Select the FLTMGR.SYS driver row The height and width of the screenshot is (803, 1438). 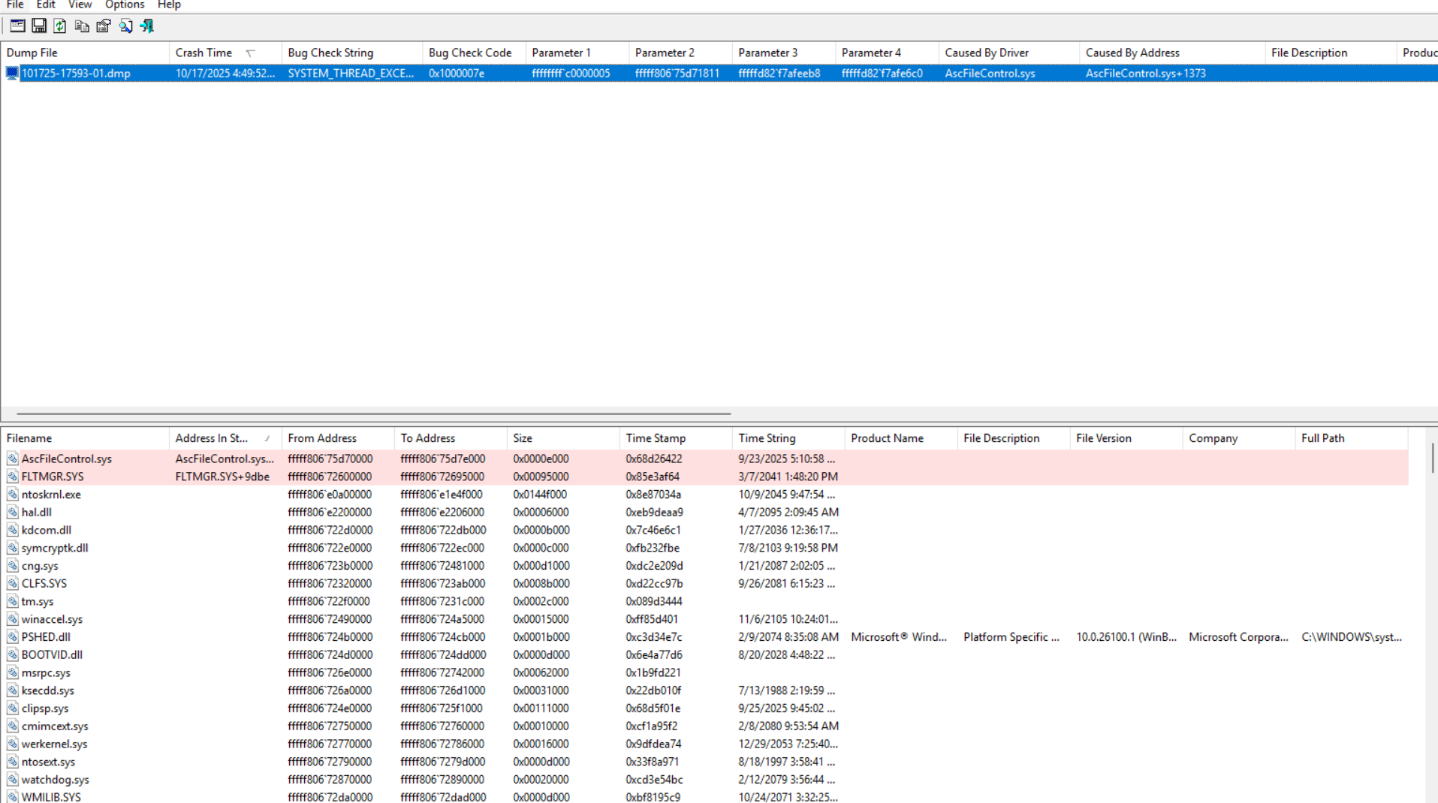[x=53, y=477]
